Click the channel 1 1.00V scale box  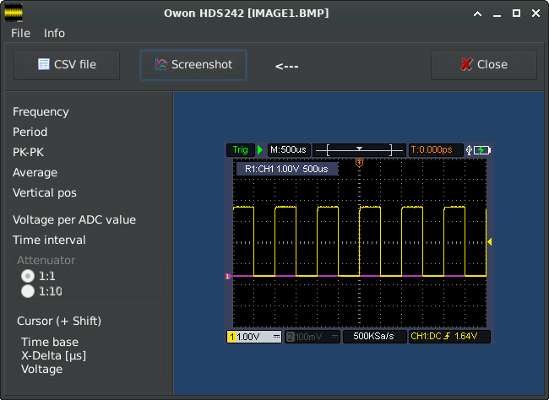click(254, 337)
